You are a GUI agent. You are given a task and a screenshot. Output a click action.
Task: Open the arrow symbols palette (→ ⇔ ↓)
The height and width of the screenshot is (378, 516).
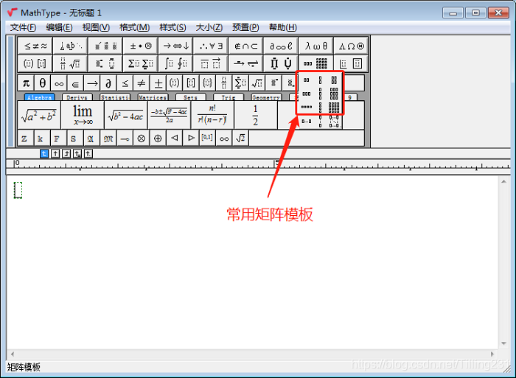pyautogui.click(x=175, y=46)
